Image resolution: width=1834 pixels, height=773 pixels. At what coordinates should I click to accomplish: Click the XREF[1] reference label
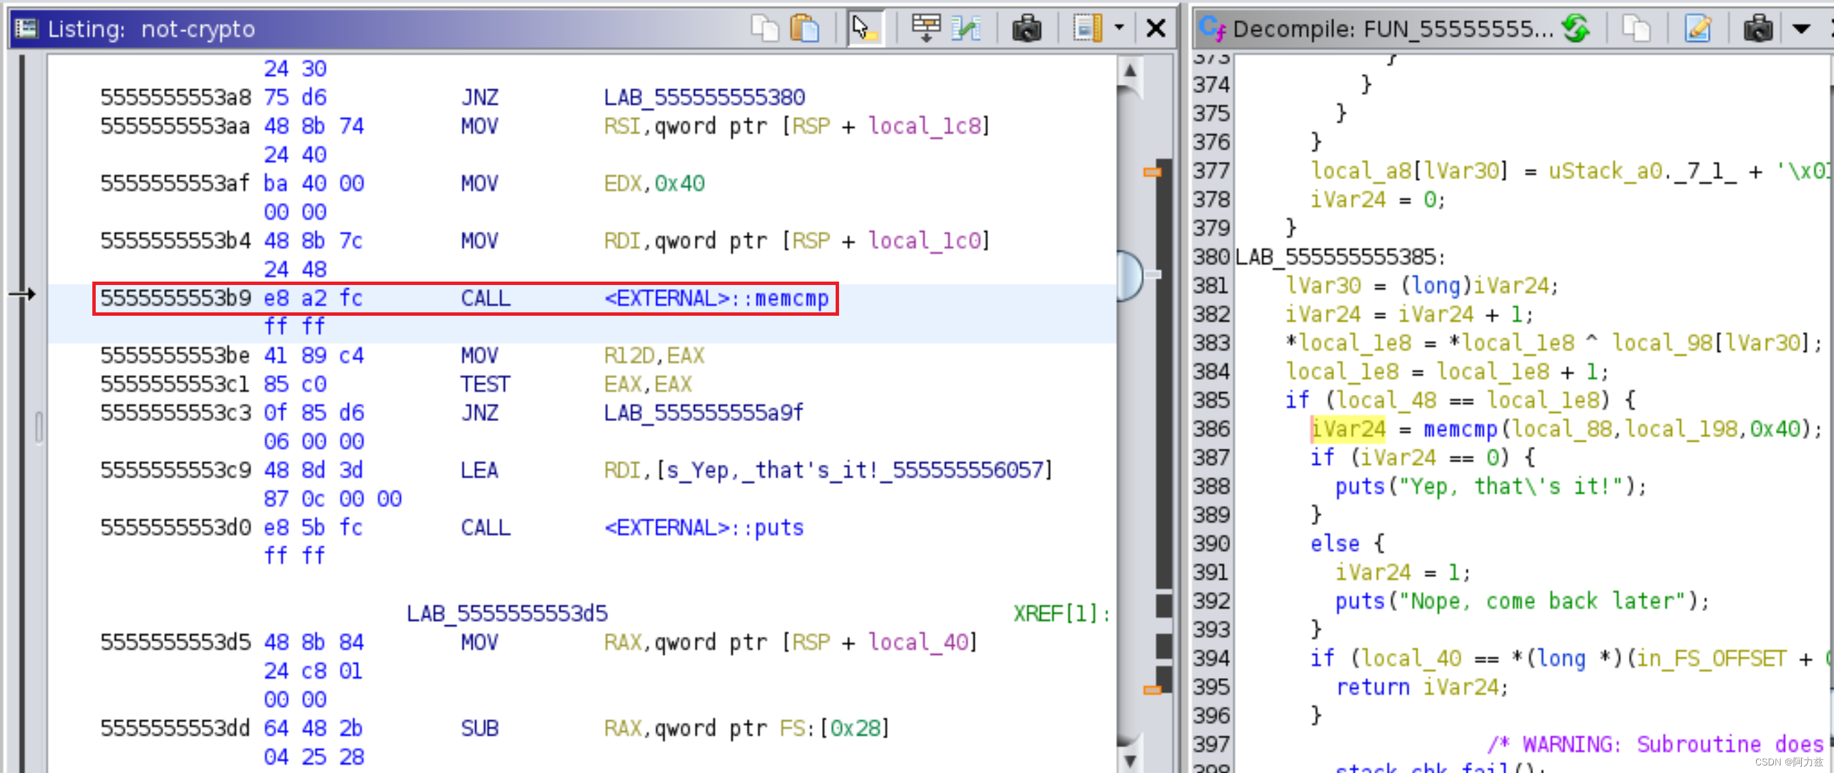pos(1060,614)
